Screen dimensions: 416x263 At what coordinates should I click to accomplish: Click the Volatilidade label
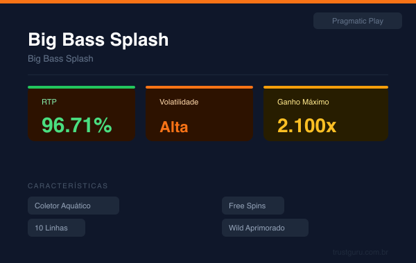(x=179, y=102)
